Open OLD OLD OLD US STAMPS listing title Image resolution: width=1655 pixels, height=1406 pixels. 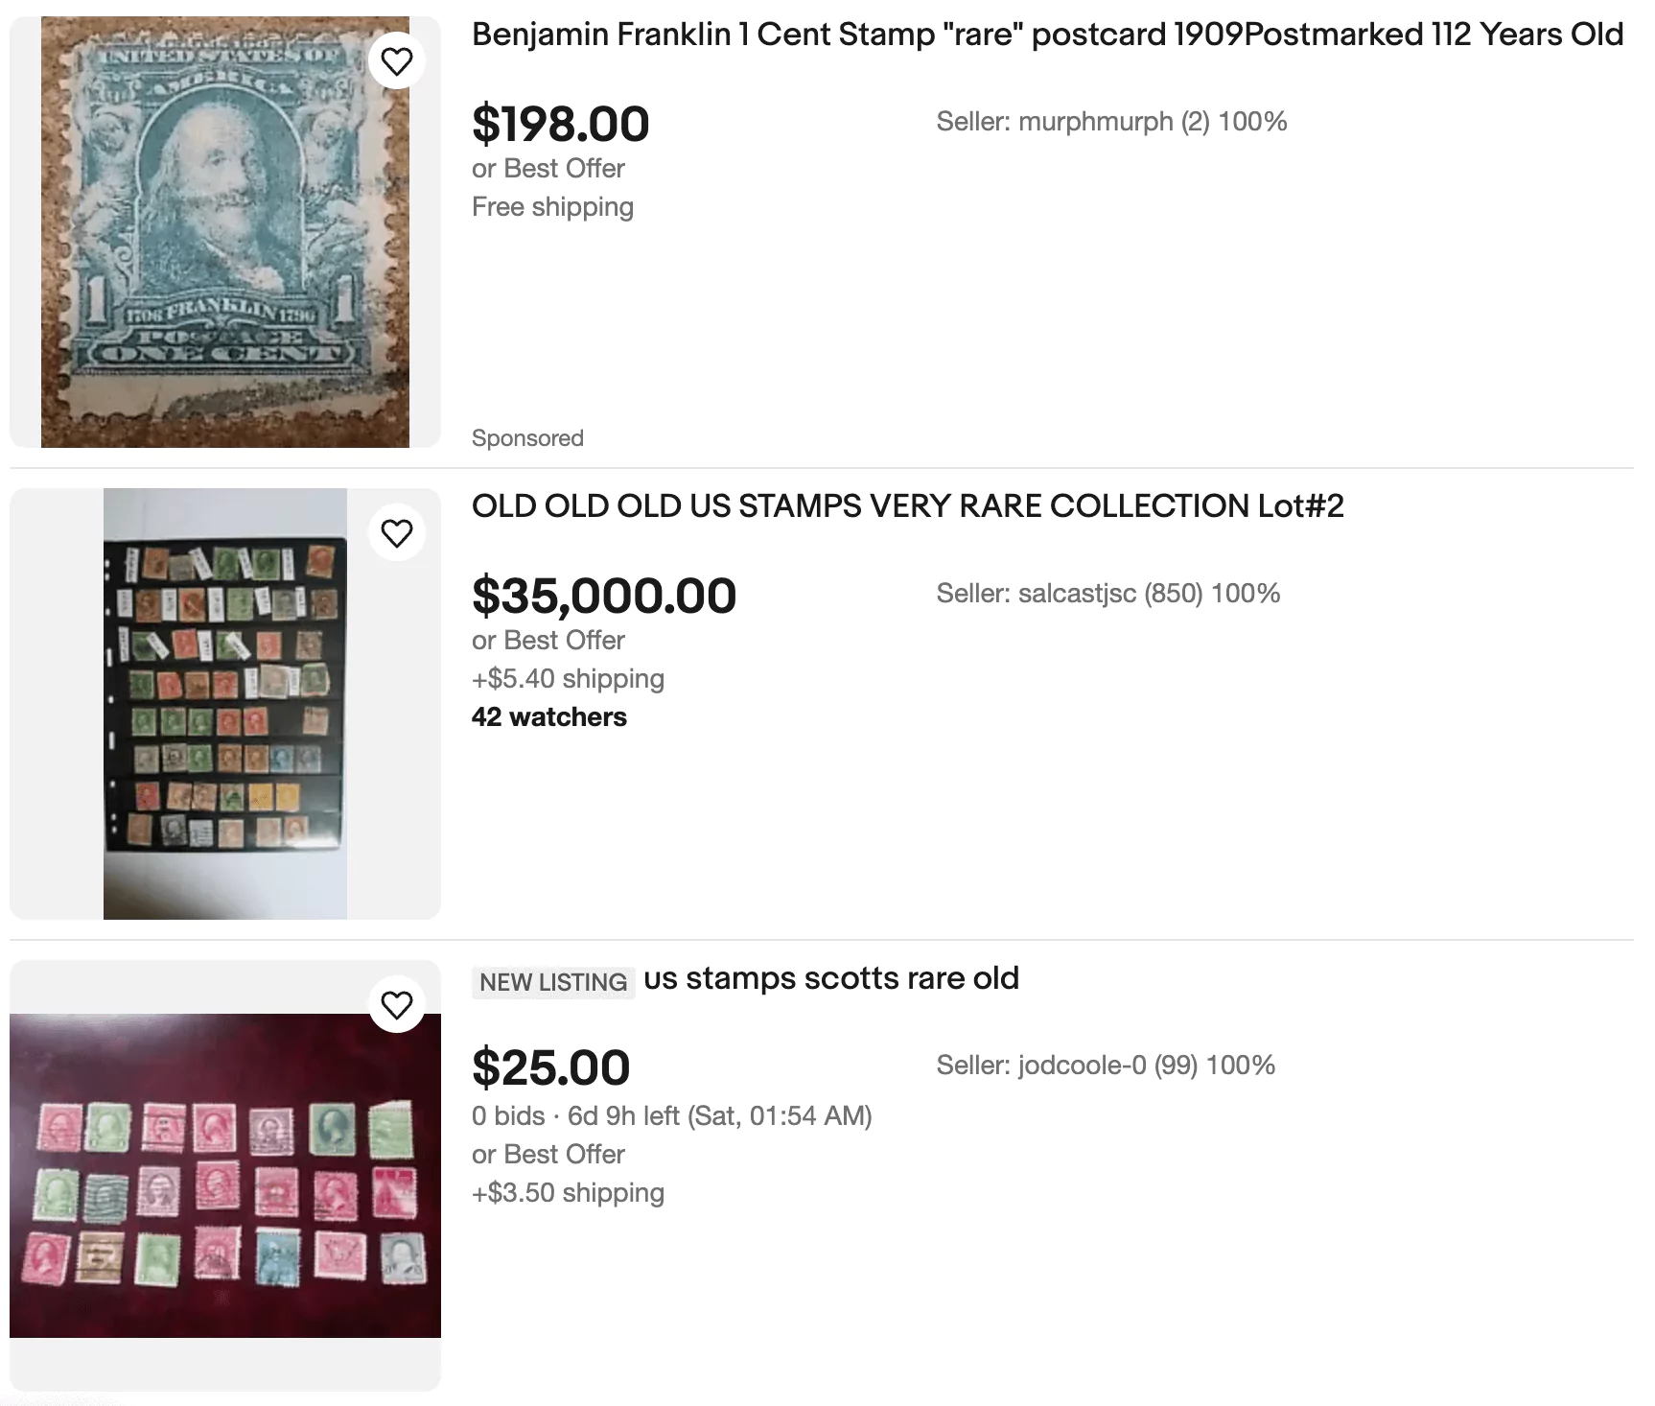pyautogui.click(x=907, y=506)
